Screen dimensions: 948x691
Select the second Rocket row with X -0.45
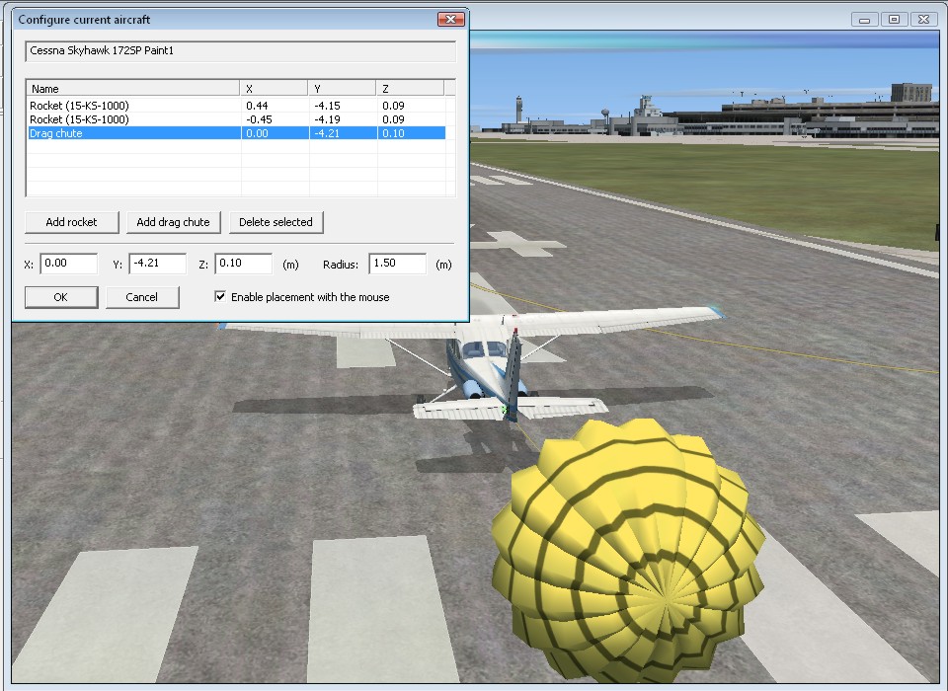pyautogui.click(x=237, y=119)
